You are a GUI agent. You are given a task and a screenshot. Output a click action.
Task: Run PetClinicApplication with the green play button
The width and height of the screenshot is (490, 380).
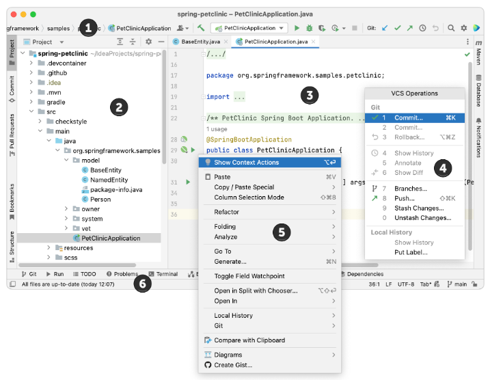(x=297, y=28)
